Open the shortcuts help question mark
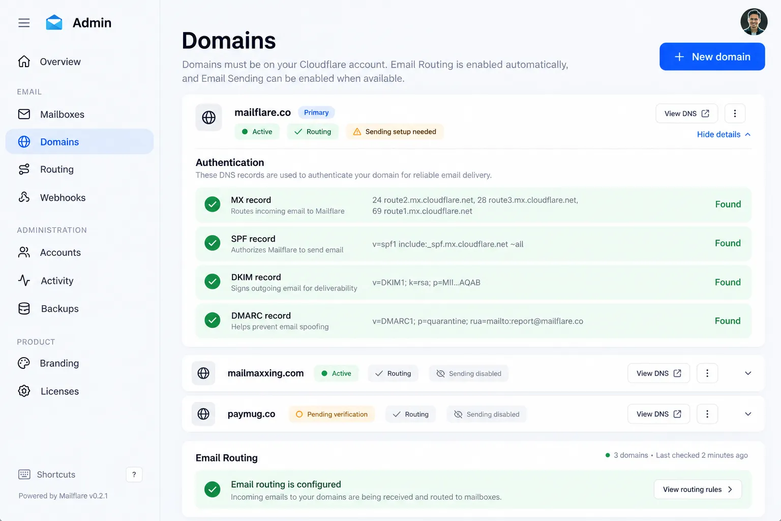The image size is (781, 521). [x=134, y=475]
